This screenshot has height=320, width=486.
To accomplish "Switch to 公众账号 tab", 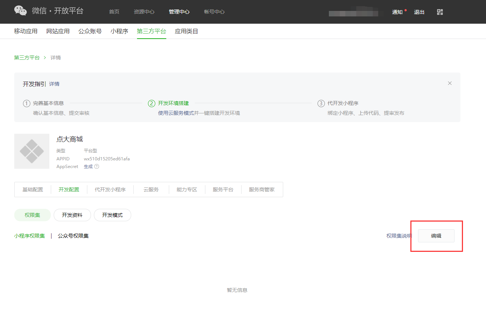I will pos(90,31).
